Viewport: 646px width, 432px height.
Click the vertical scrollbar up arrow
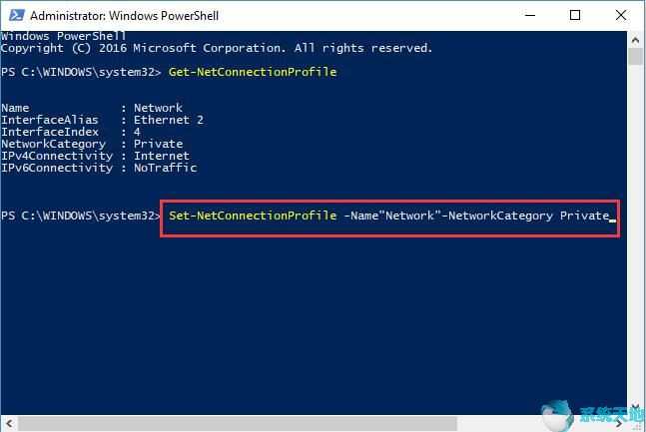[x=636, y=39]
